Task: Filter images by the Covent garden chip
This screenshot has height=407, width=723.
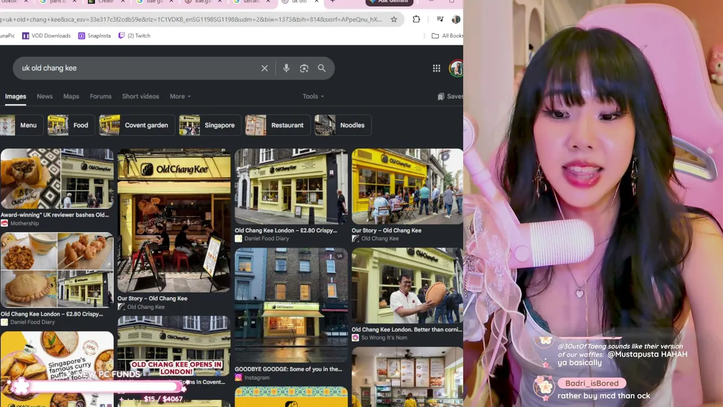Action: (x=136, y=125)
